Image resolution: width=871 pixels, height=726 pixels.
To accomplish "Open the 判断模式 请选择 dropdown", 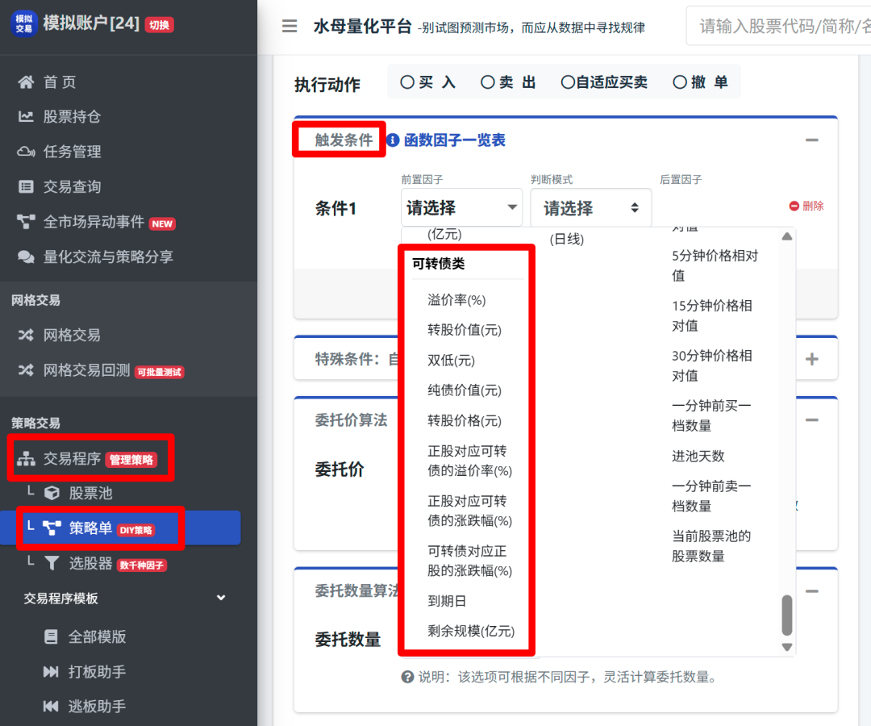I will click(x=591, y=208).
